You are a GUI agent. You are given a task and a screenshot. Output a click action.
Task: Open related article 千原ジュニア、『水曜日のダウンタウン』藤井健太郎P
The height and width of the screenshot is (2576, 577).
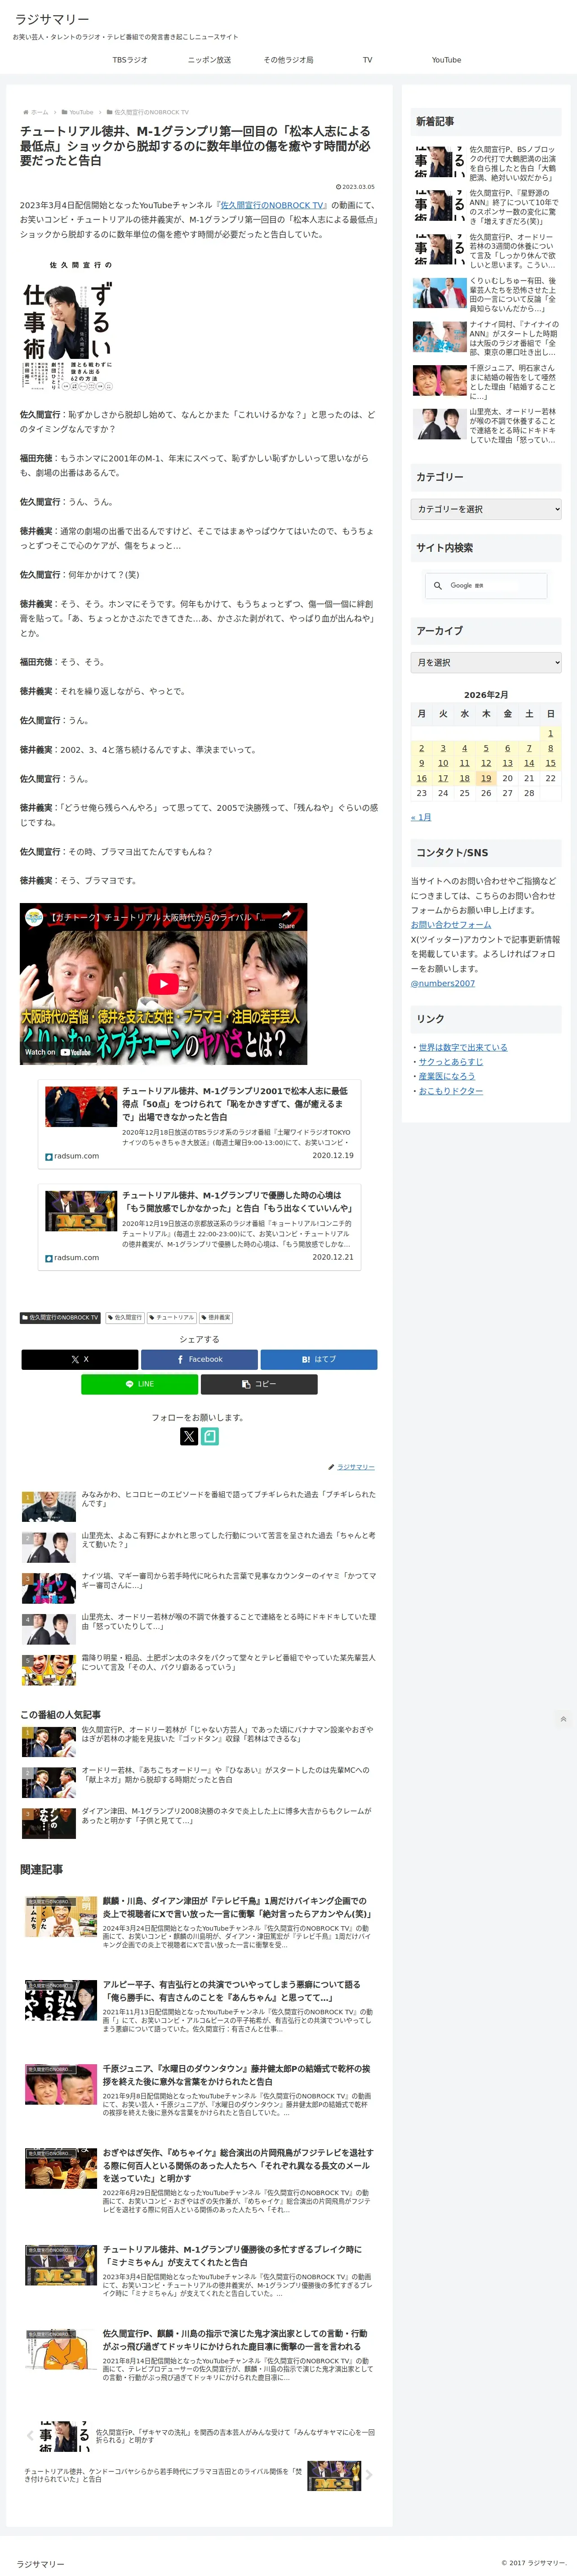click(199, 2089)
